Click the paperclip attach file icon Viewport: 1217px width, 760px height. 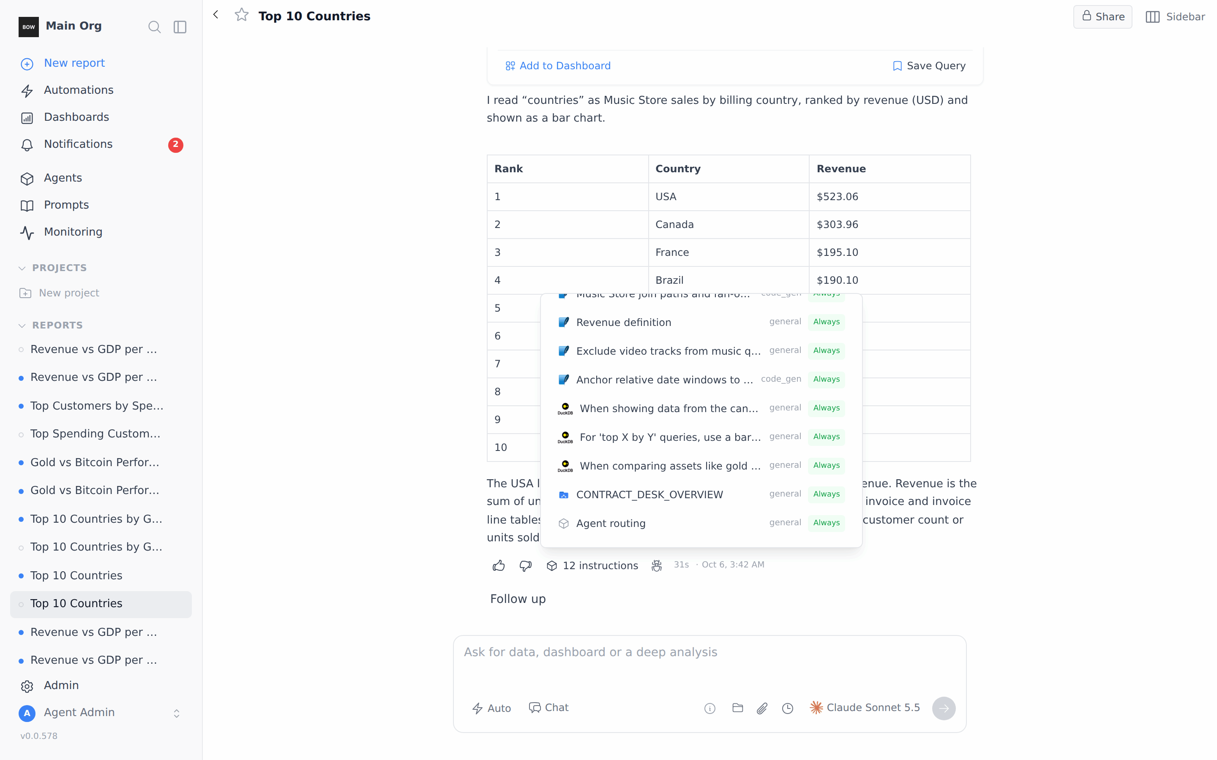pyautogui.click(x=762, y=708)
